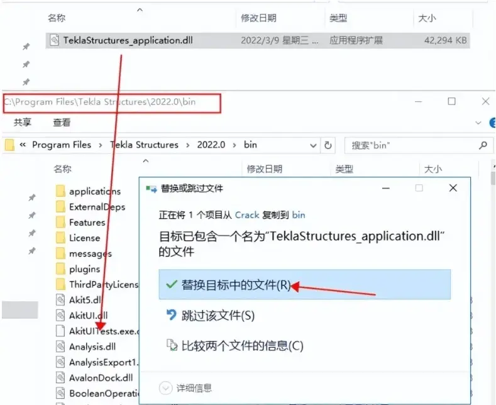Click the top pin in bin quick access

[32, 197]
